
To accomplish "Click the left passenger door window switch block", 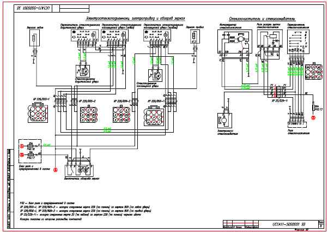I will (114, 35).
